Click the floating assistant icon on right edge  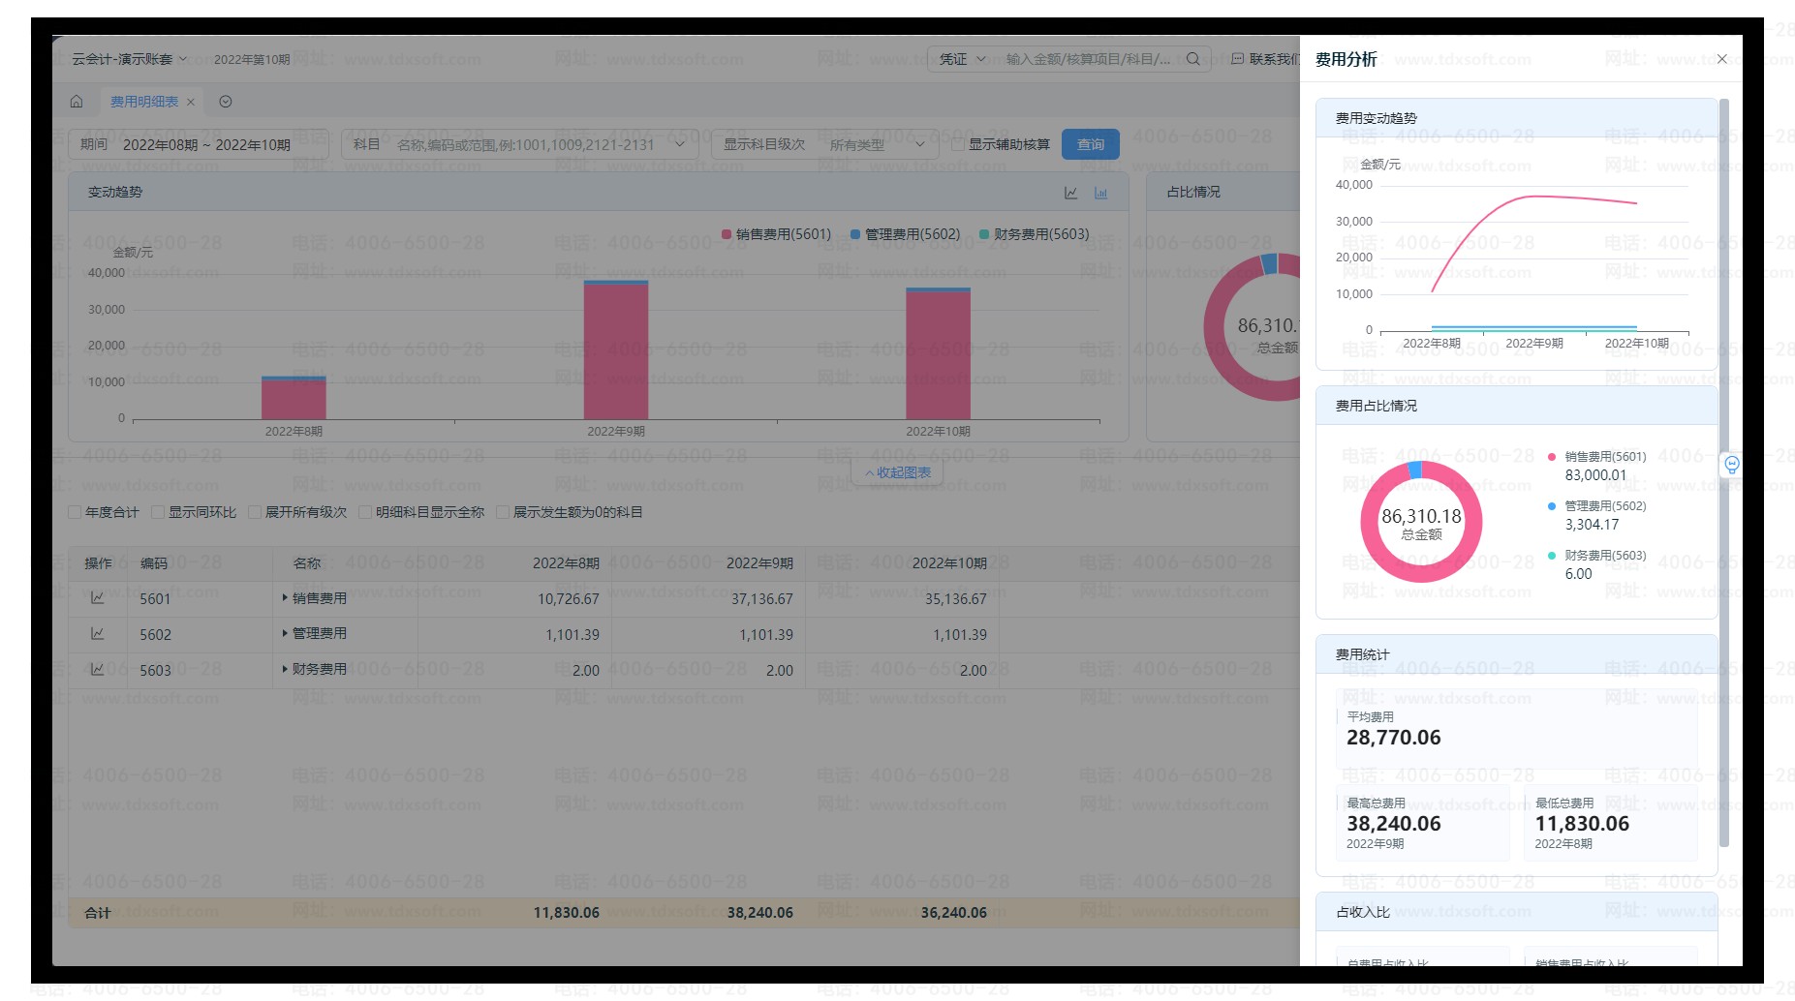pyautogui.click(x=1731, y=465)
